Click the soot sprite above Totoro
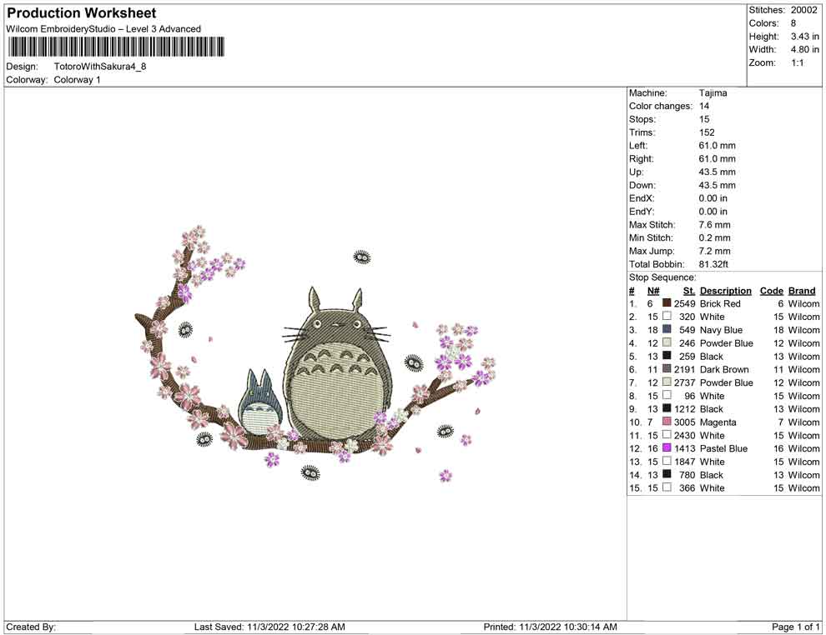The height and width of the screenshot is (635, 826). coord(361,257)
